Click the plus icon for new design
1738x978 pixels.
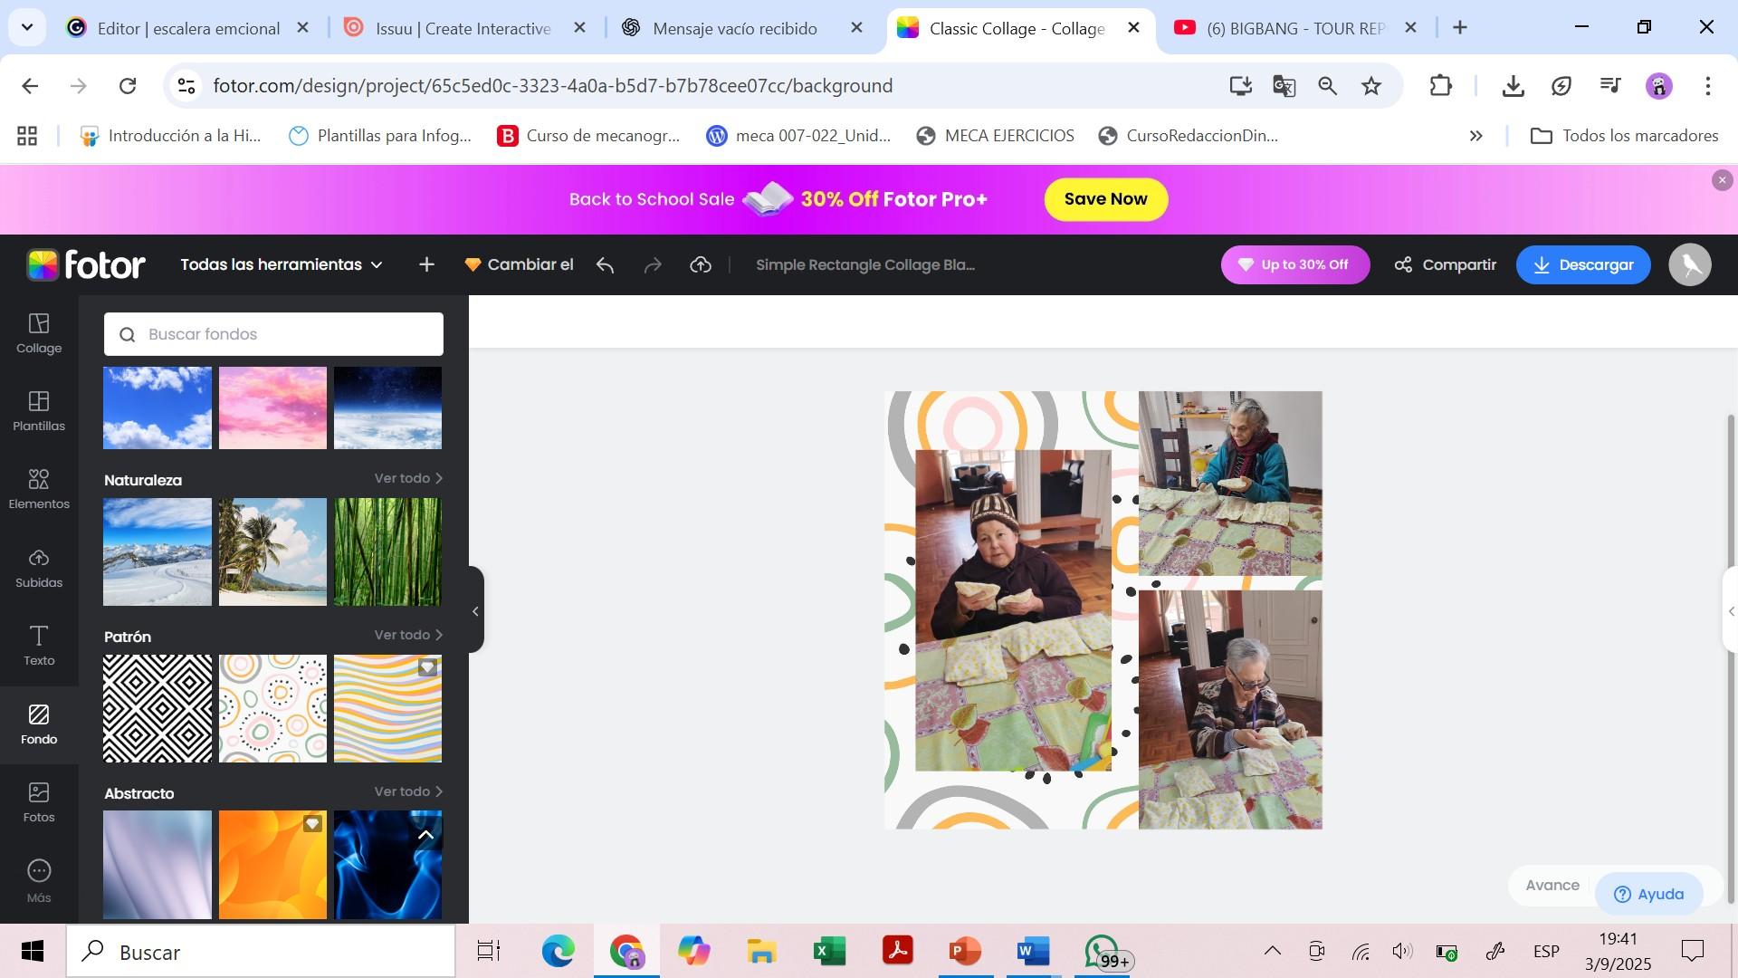(426, 265)
